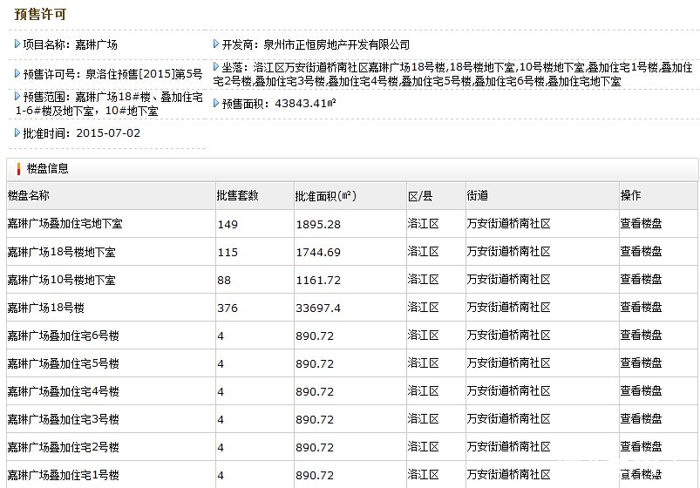Open 查看楼盘 for 嘉琳广场叠加住宅地下室

[641, 223]
